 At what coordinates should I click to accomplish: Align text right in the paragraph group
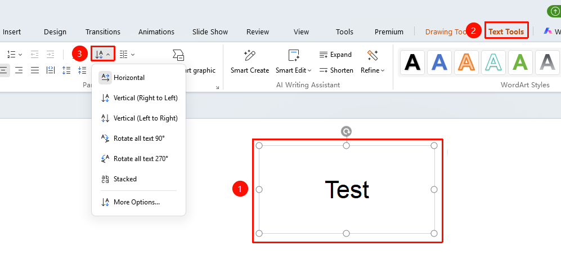tap(19, 70)
